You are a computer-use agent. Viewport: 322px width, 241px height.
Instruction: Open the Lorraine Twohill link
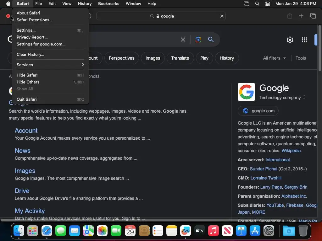pyautogui.click(x=266, y=178)
